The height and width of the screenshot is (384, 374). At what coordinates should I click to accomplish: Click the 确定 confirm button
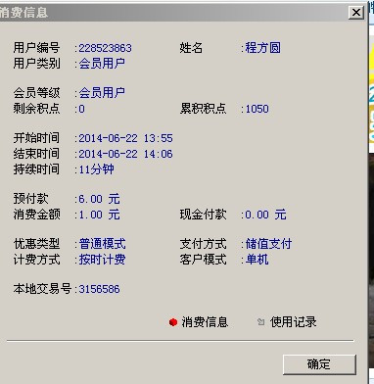[319, 364]
